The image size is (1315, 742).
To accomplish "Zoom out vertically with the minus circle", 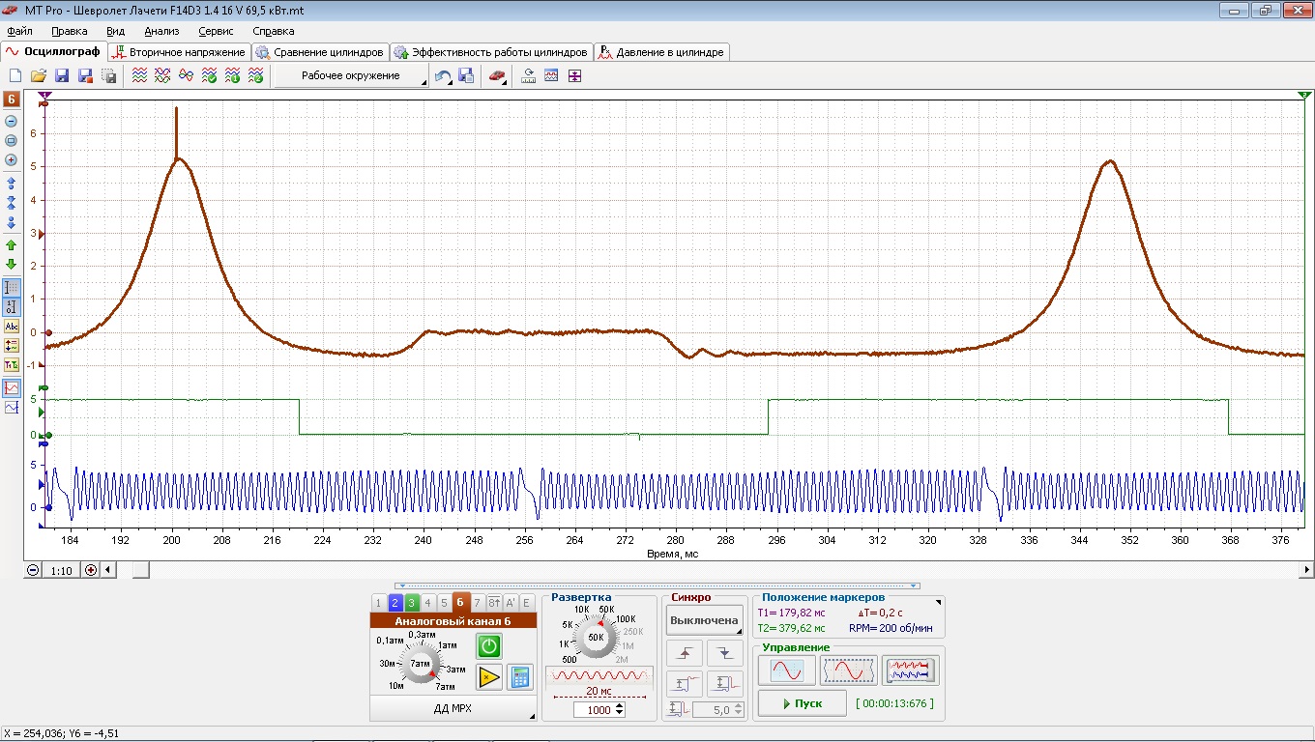I will click(x=12, y=121).
